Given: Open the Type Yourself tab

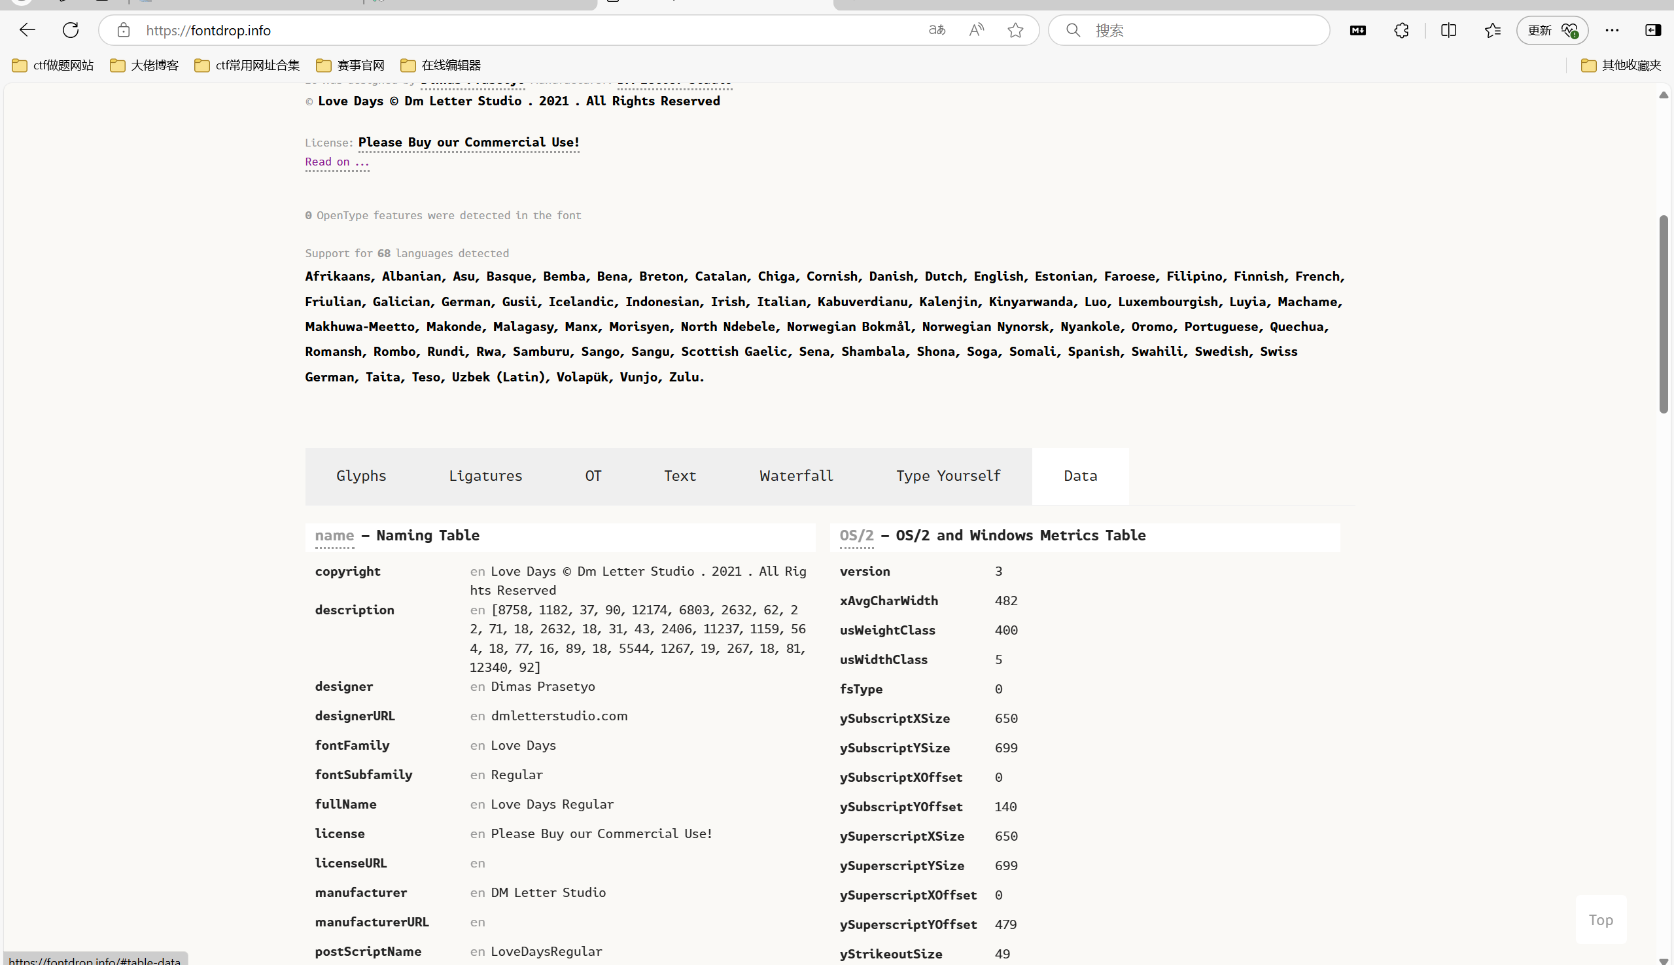Looking at the screenshot, I should [x=949, y=476].
